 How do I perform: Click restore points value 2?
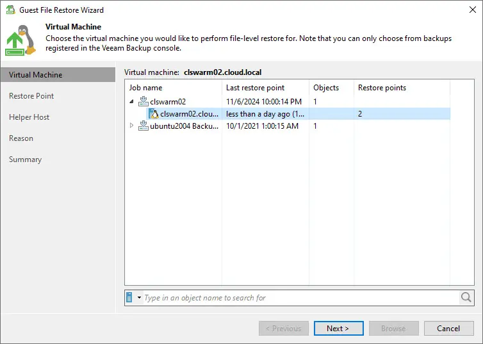pos(360,114)
